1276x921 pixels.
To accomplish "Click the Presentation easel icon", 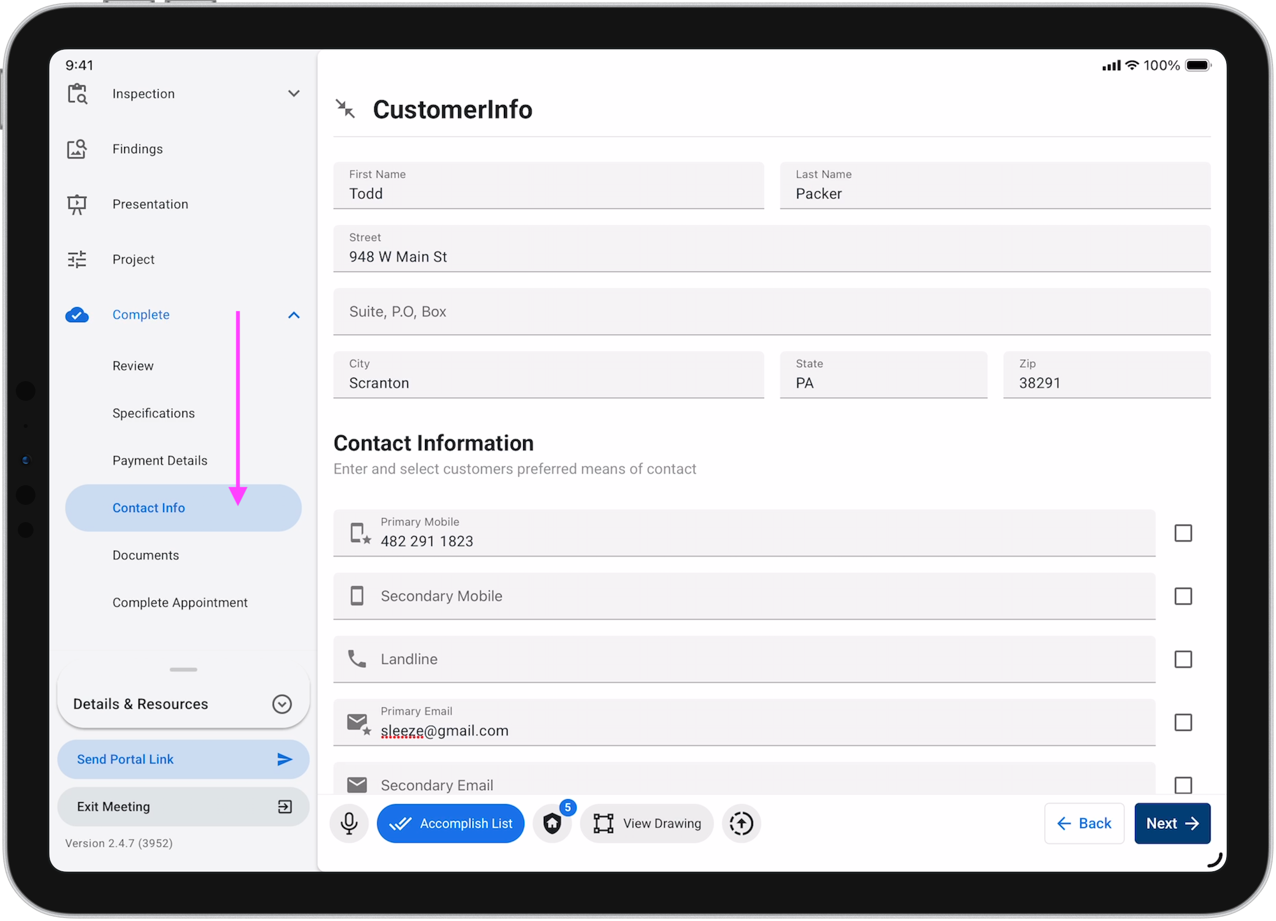I will click(x=77, y=204).
